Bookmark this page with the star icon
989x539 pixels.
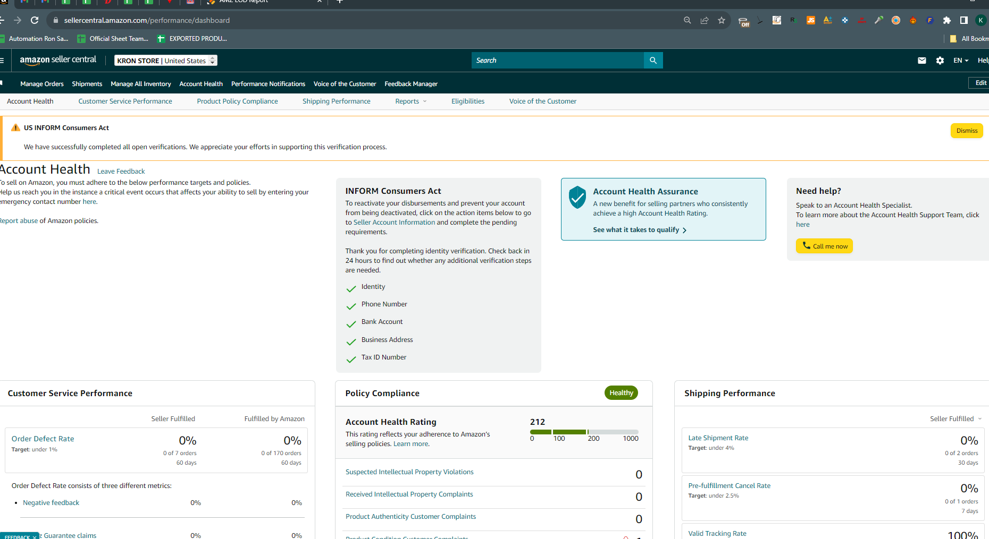[x=722, y=20]
